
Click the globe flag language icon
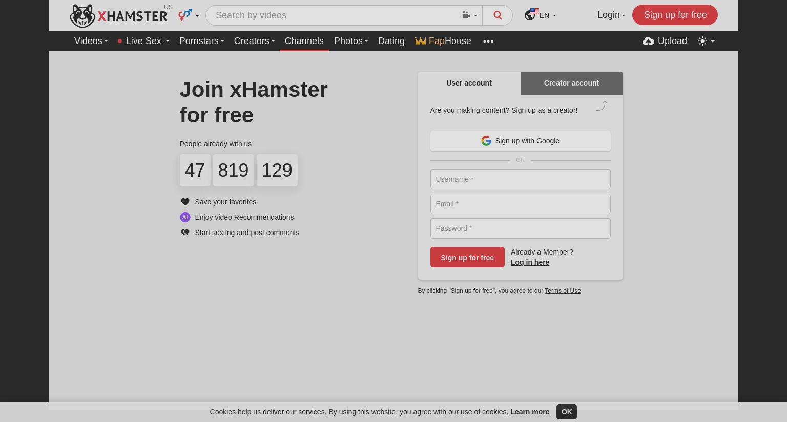coord(531,14)
